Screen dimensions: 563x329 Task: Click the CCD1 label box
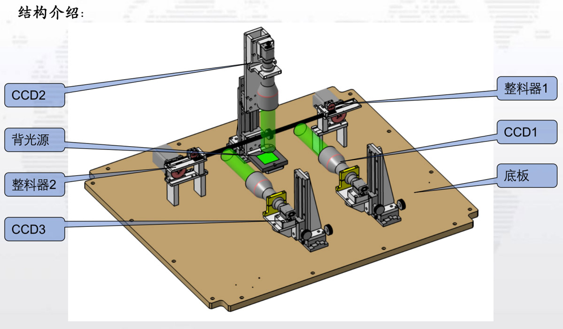[x=527, y=132]
